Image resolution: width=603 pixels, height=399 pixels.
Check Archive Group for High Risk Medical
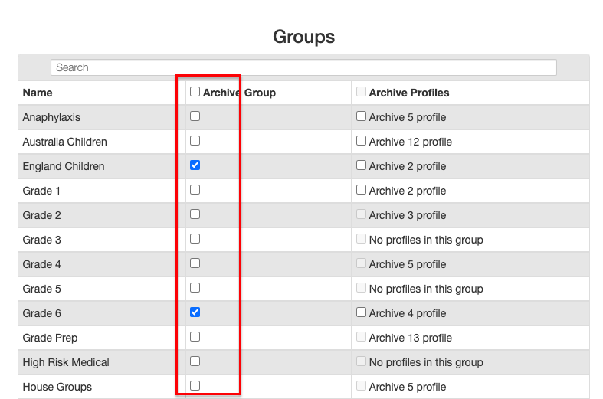(x=195, y=361)
